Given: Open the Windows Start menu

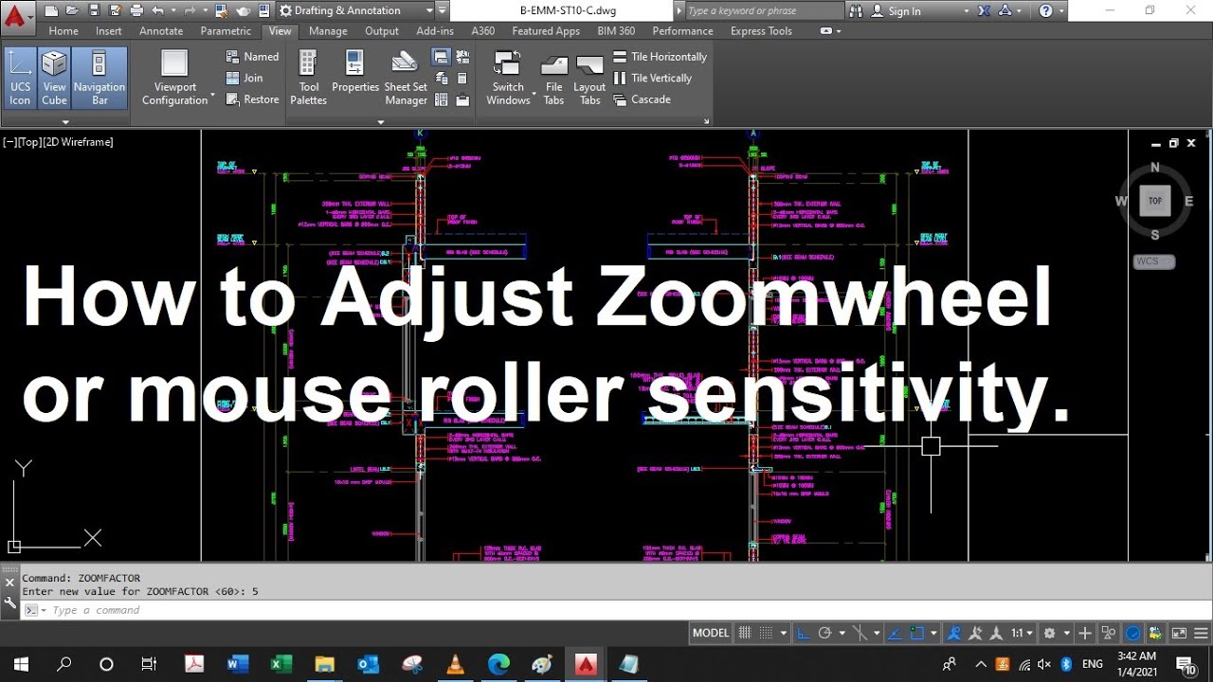Looking at the screenshot, I should tap(20, 664).
